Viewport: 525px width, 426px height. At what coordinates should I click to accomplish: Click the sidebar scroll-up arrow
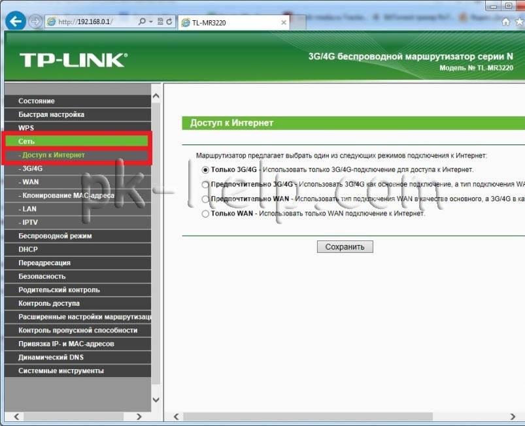(156, 97)
